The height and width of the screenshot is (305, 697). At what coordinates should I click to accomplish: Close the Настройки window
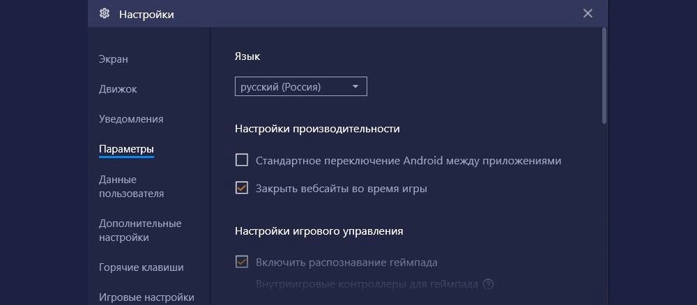588,14
